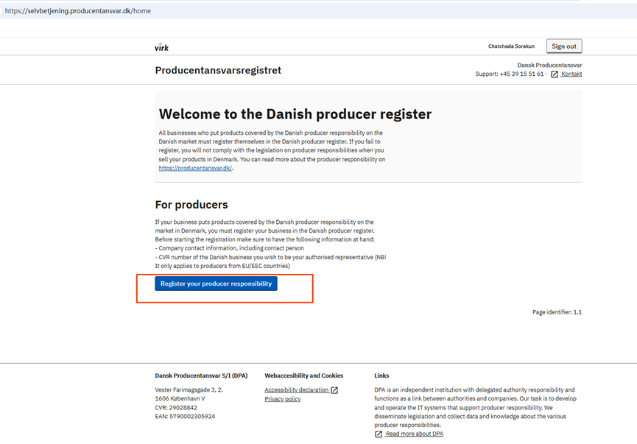This screenshot has width=637, height=444.
Task: Click Register your producer responsibility button
Action: (216, 283)
